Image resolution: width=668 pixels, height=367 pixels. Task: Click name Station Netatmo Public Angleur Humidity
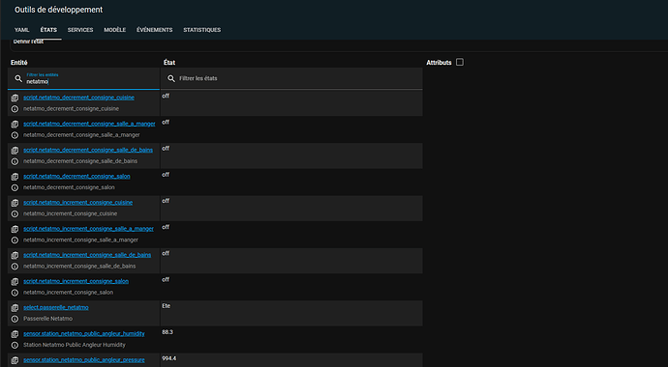click(75, 345)
